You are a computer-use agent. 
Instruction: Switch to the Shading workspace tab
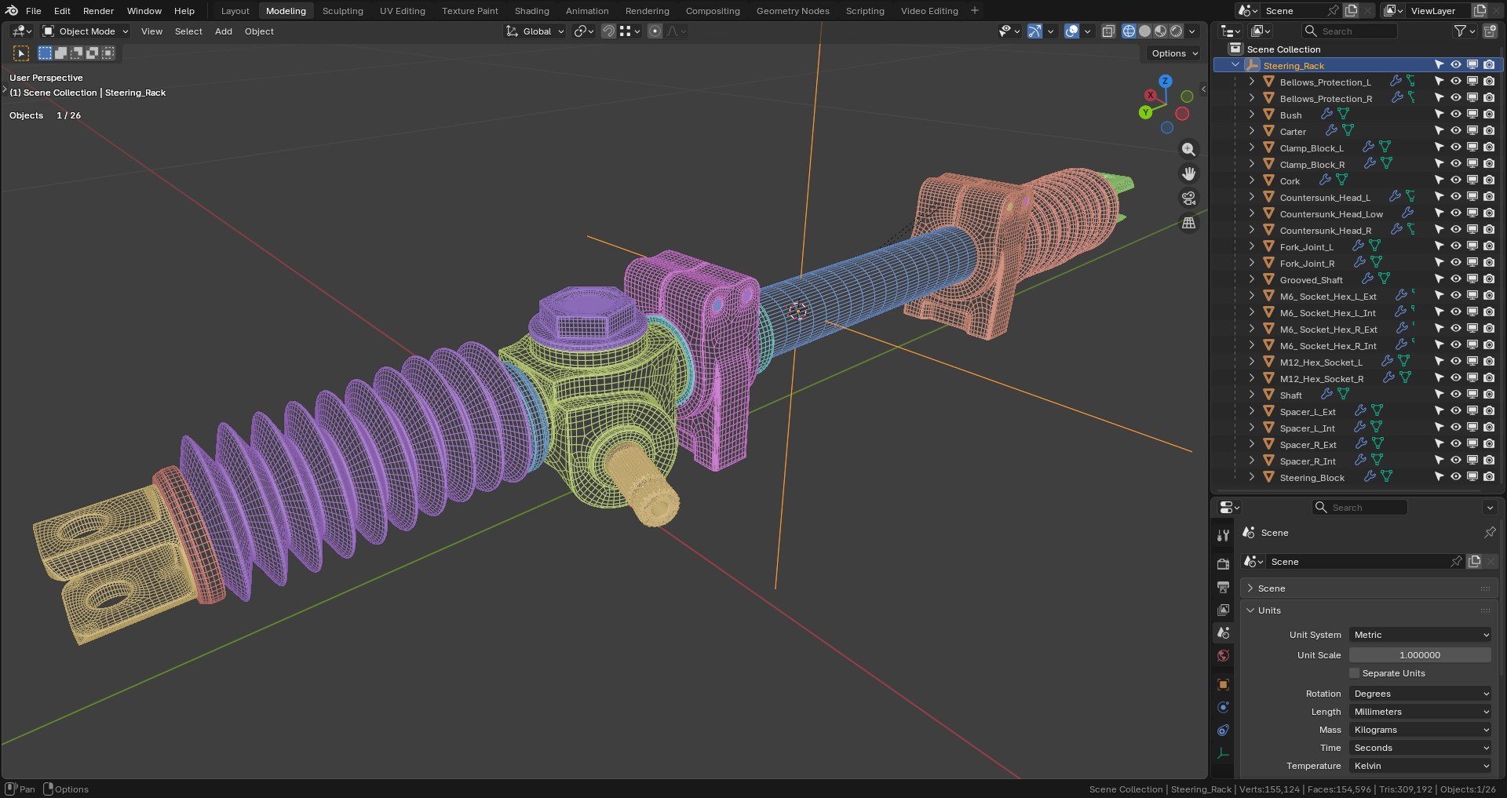coord(532,11)
